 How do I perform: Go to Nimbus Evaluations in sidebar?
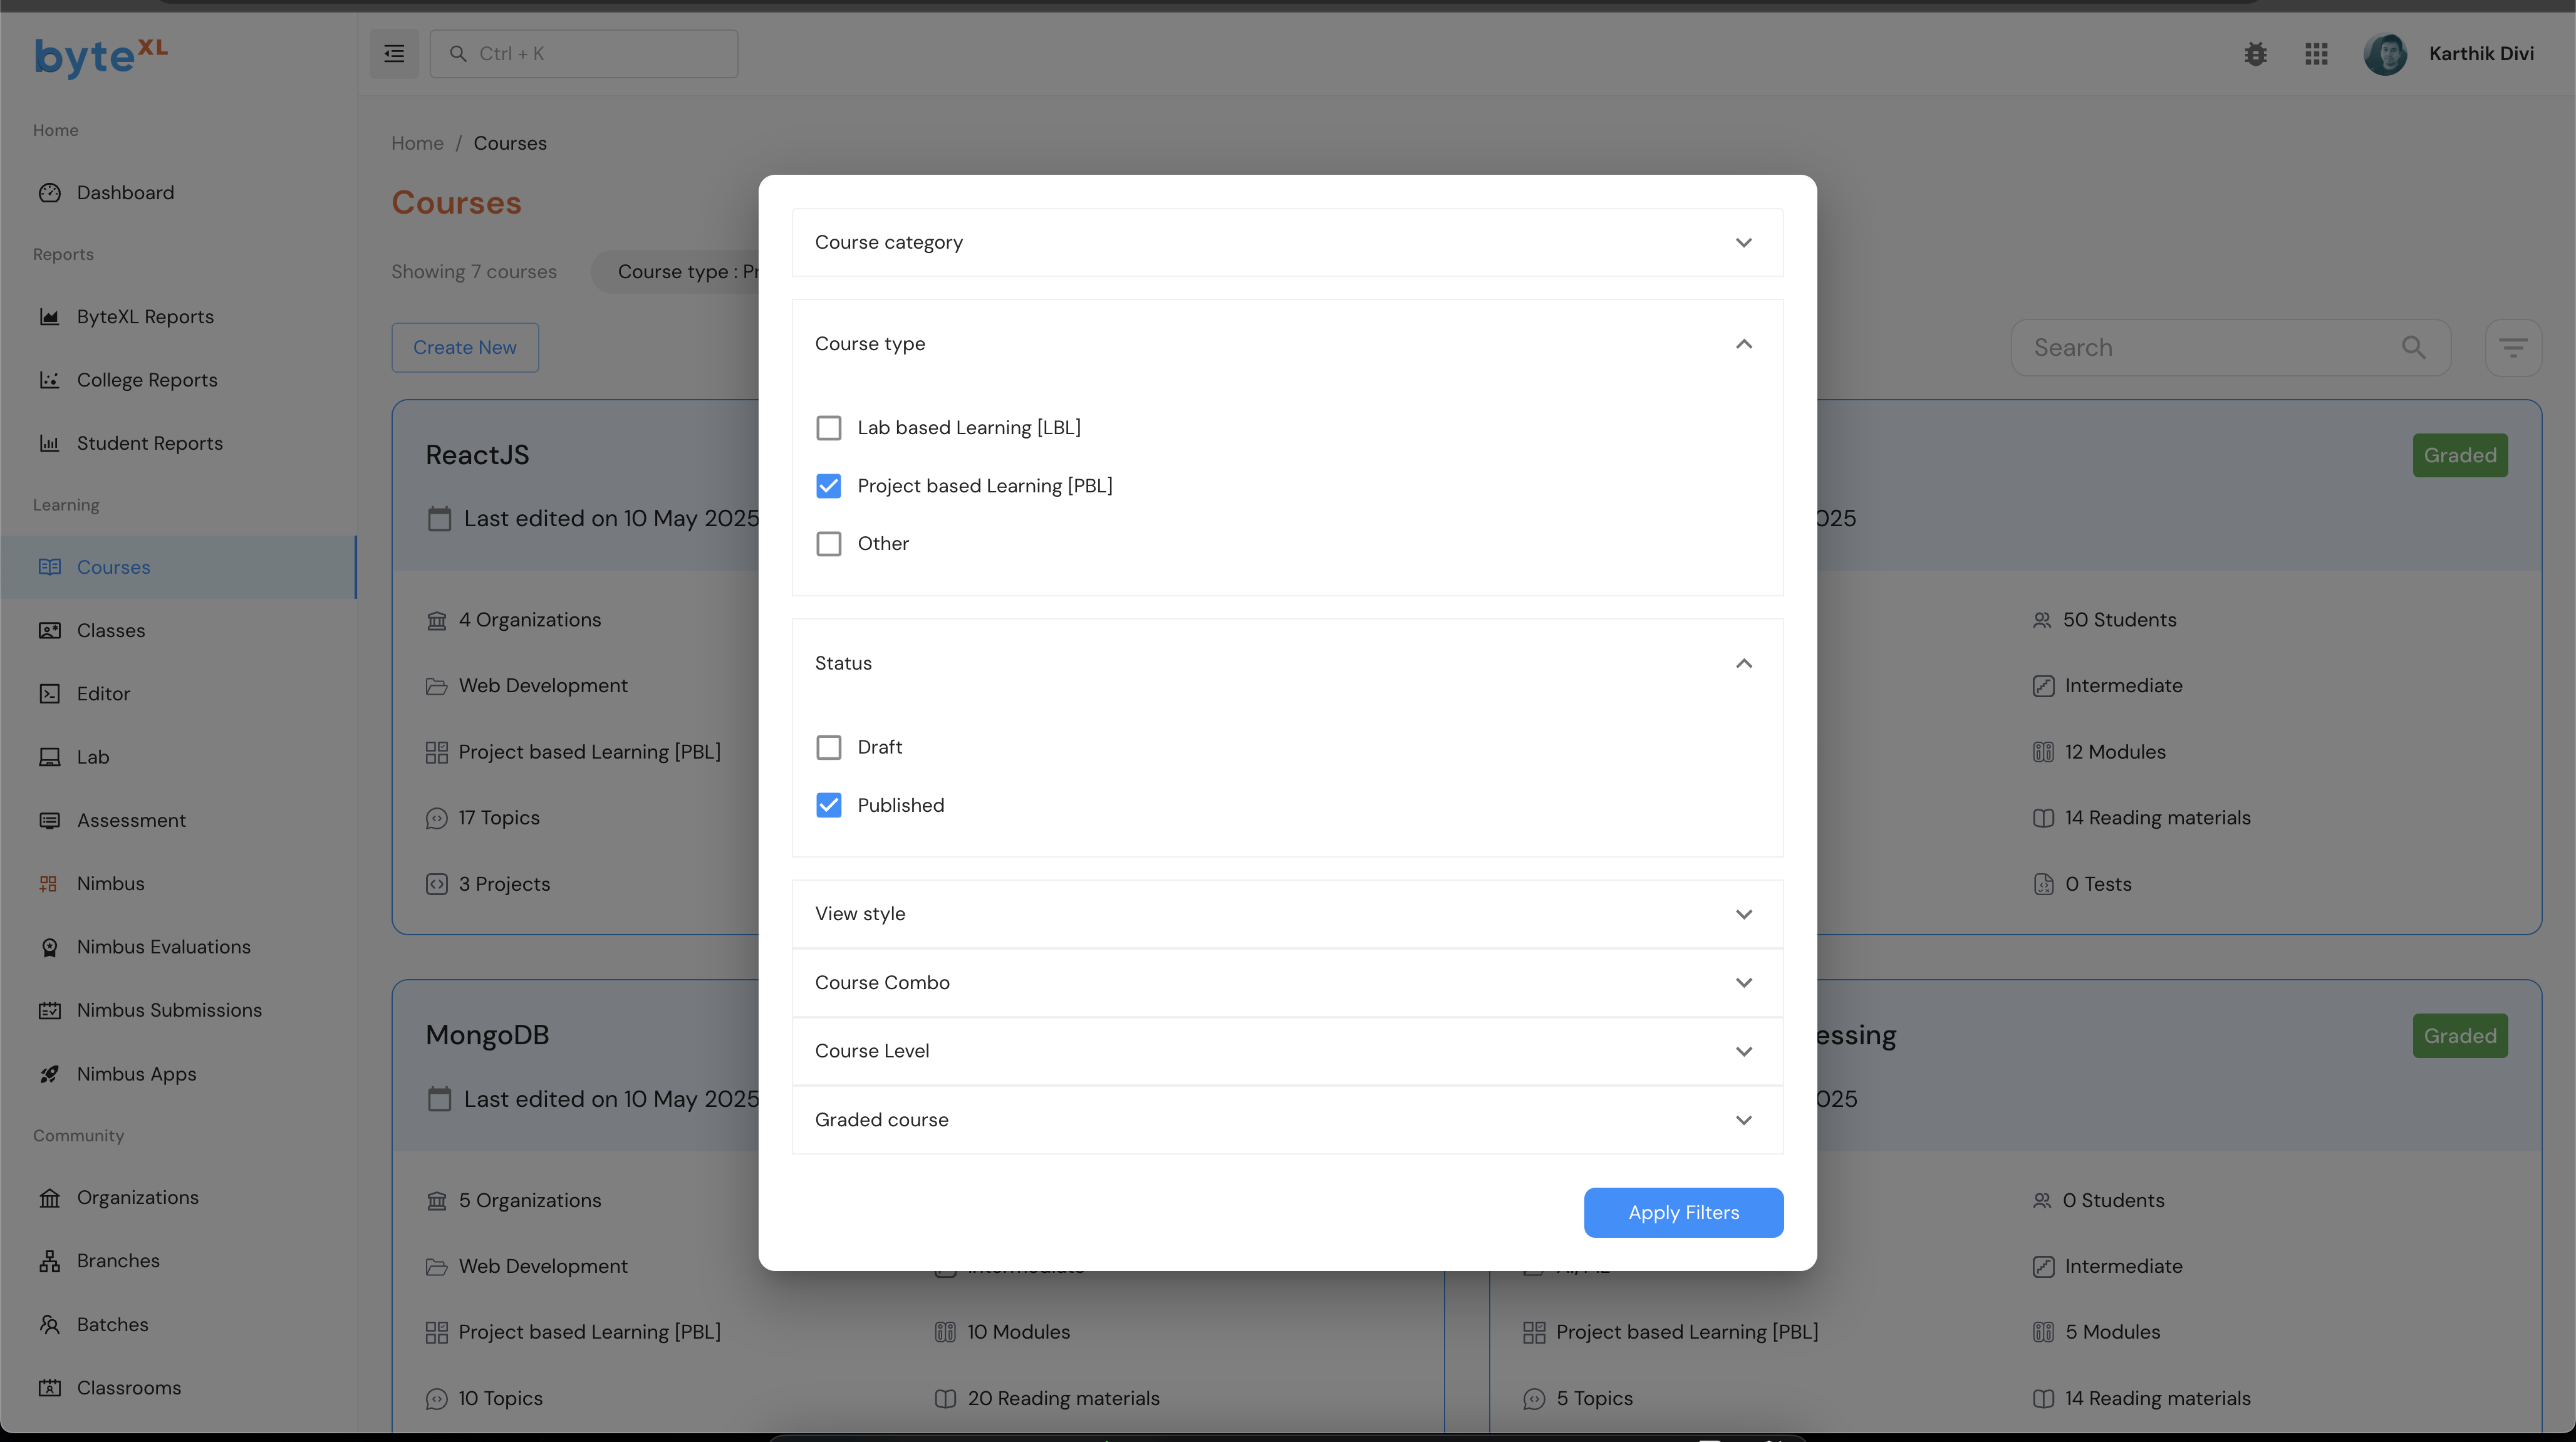(163, 947)
